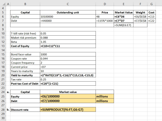Select column C header
The width and height of the screenshot is (162, 121).
(x=68, y=4)
